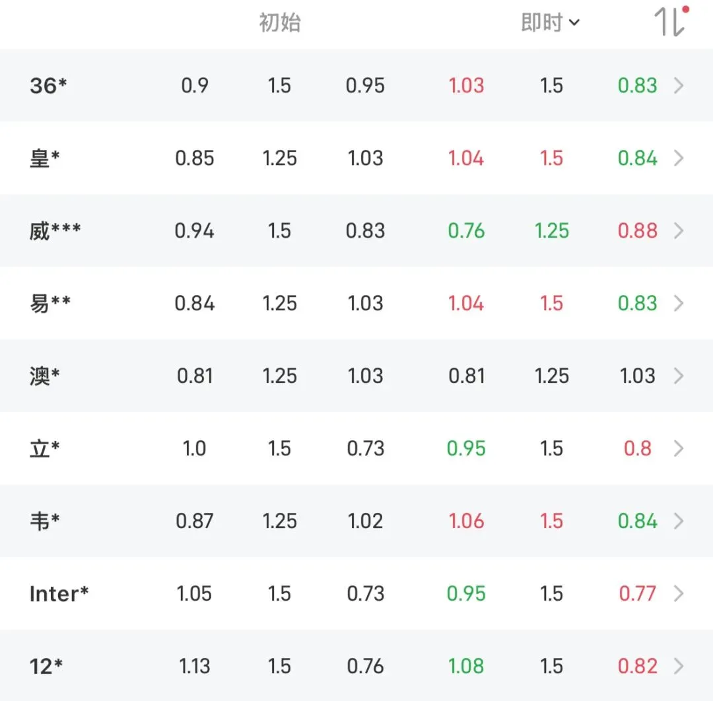Open details arrow for 澳* row

pos(679,376)
